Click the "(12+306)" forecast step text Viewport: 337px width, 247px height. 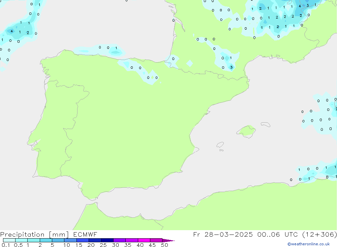click(319, 234)
